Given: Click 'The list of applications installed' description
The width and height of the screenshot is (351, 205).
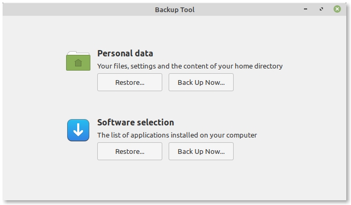Looking at the screenshot, I should coord(177,135).
